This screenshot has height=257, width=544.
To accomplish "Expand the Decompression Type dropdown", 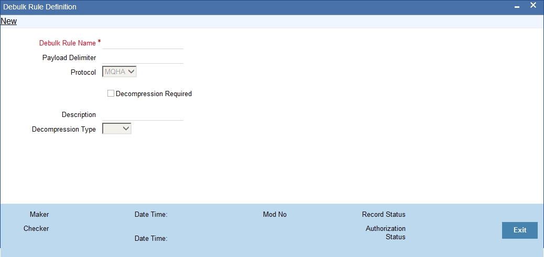I will pos(116,128).
